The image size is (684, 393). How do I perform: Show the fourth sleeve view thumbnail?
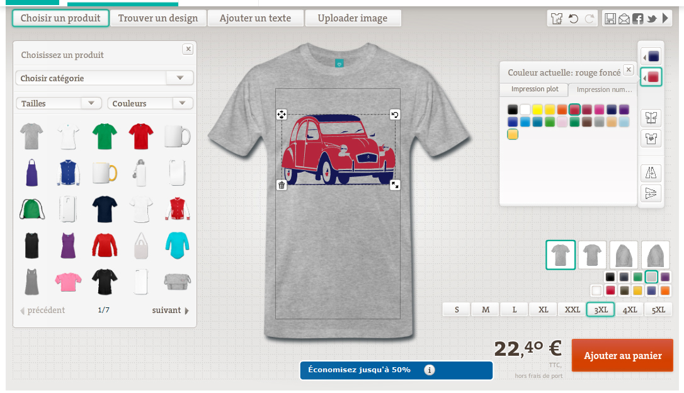tap(655, 254)
